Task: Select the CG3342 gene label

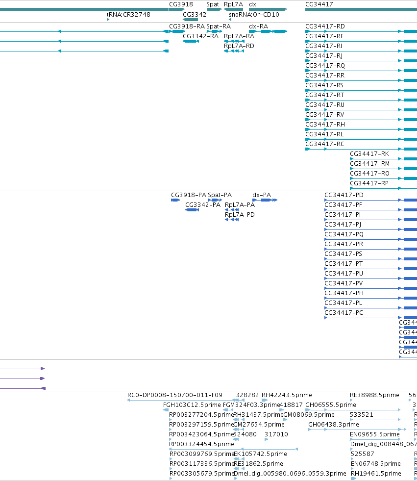Action: [x=195, y=14]
